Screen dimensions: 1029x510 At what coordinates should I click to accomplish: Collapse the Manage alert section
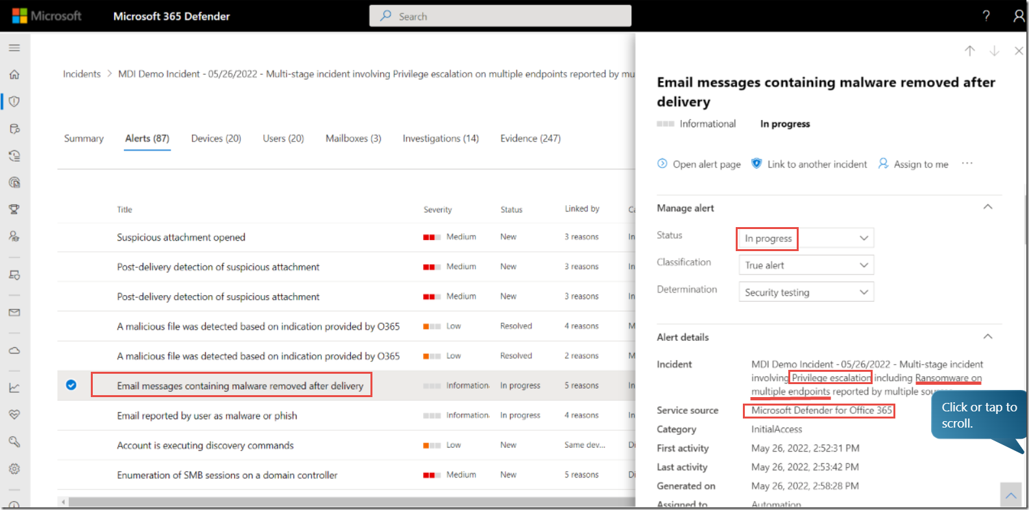click(x=987, y=207)
